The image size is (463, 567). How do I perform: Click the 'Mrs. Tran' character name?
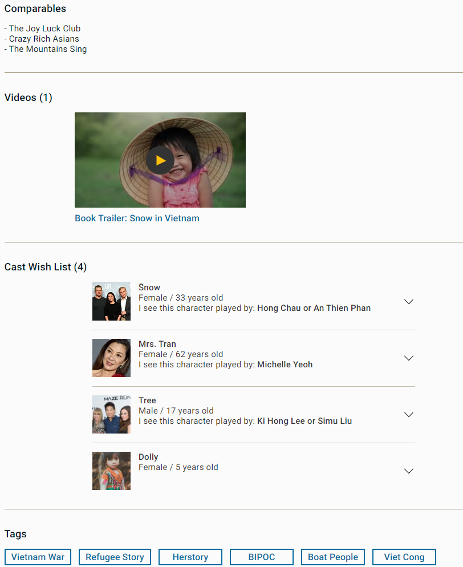[157, 344]
